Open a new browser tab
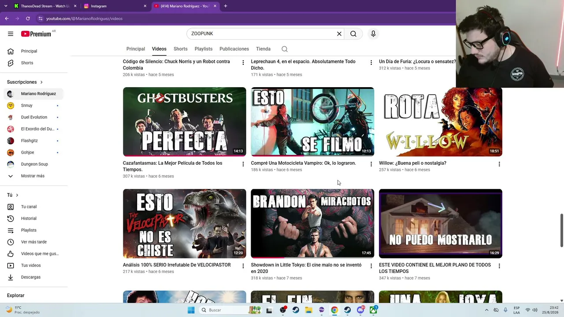This screenshot has width=564, height=317. pyautogui.click(x=226, y=6)
